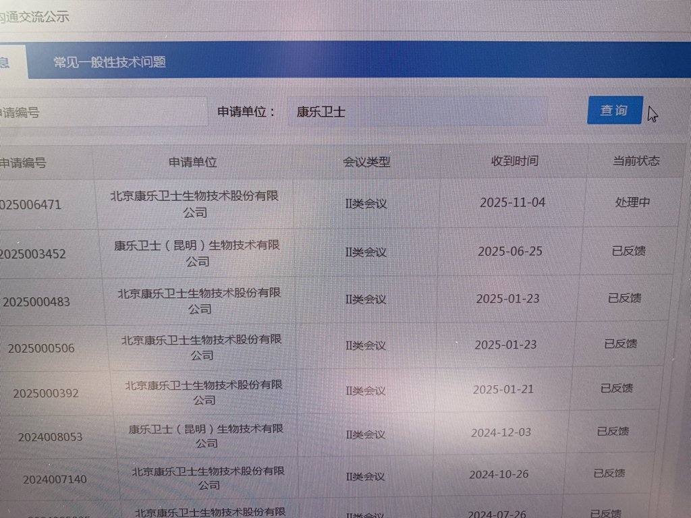The width and height of the screenshot is (691, 518).
Task: Select the 处理中 status cell
Action: point(632,202)
